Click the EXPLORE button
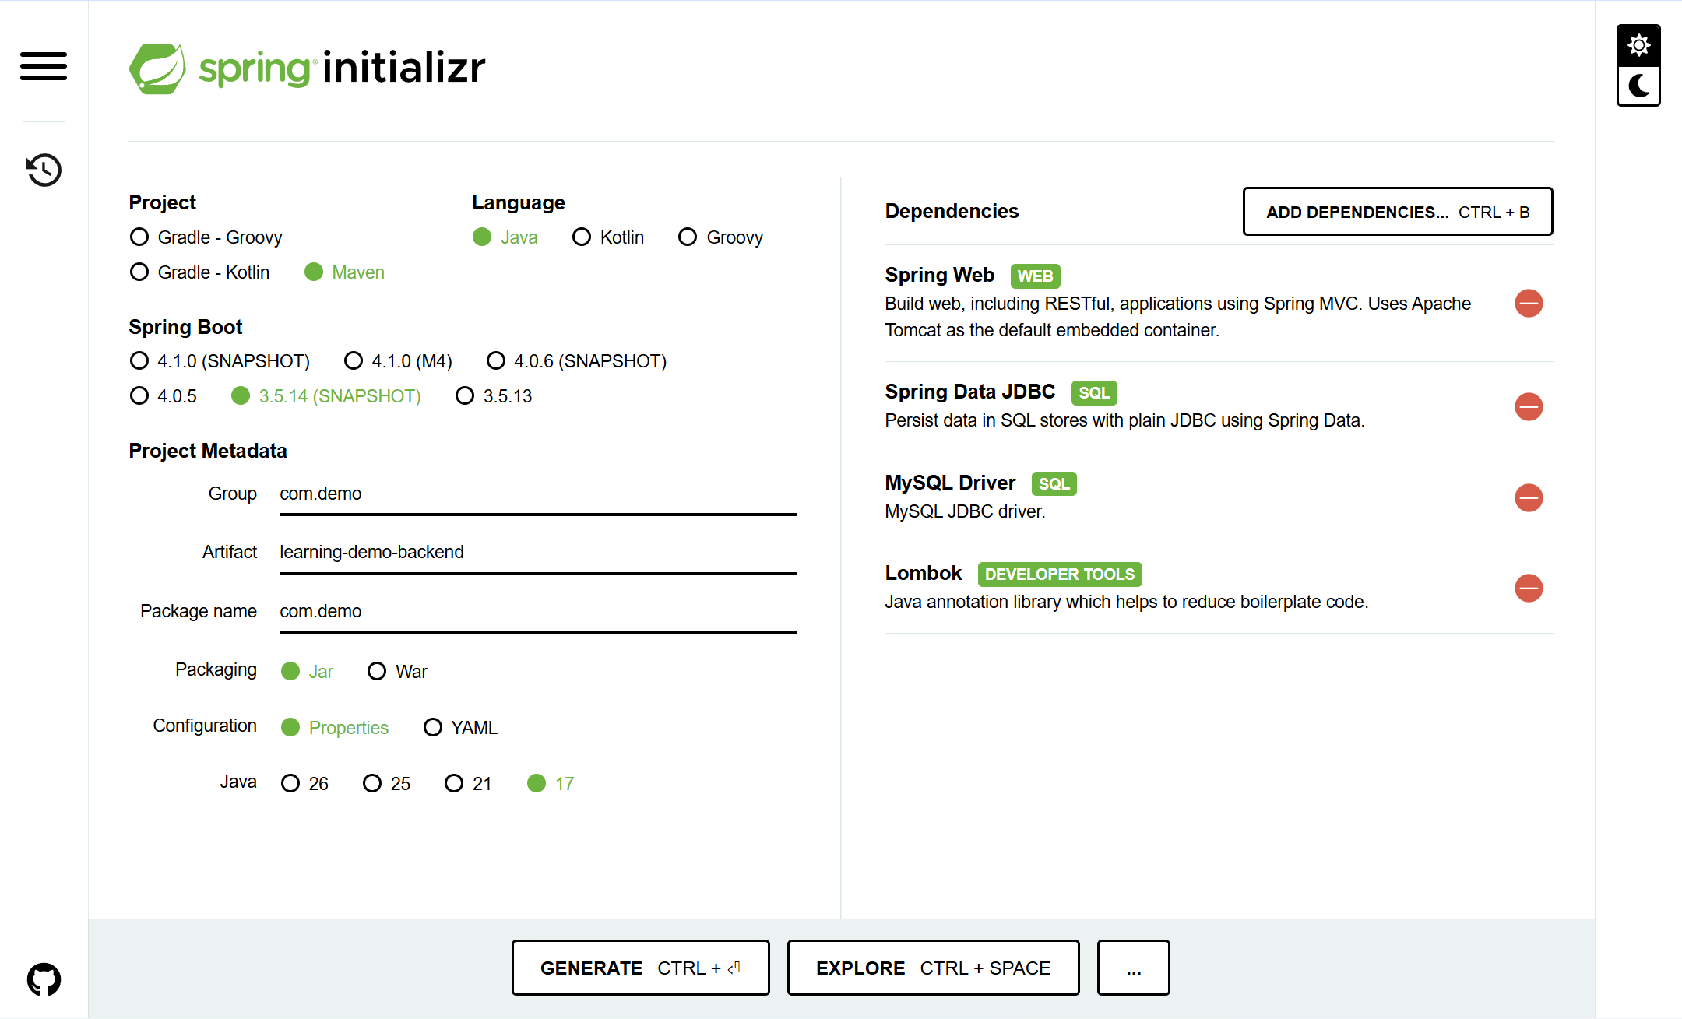This screenshot has height=1019, width=1682. [x=932, y=968]
